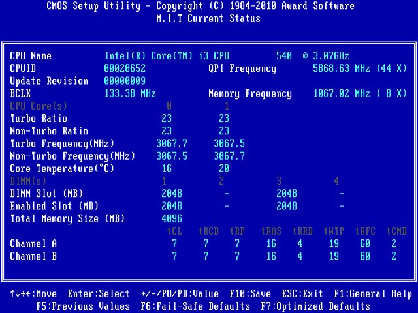Select the "DIMM Slot (MB)" label
The height and width of the screenshot is (313, 418).
coord(46,194)
